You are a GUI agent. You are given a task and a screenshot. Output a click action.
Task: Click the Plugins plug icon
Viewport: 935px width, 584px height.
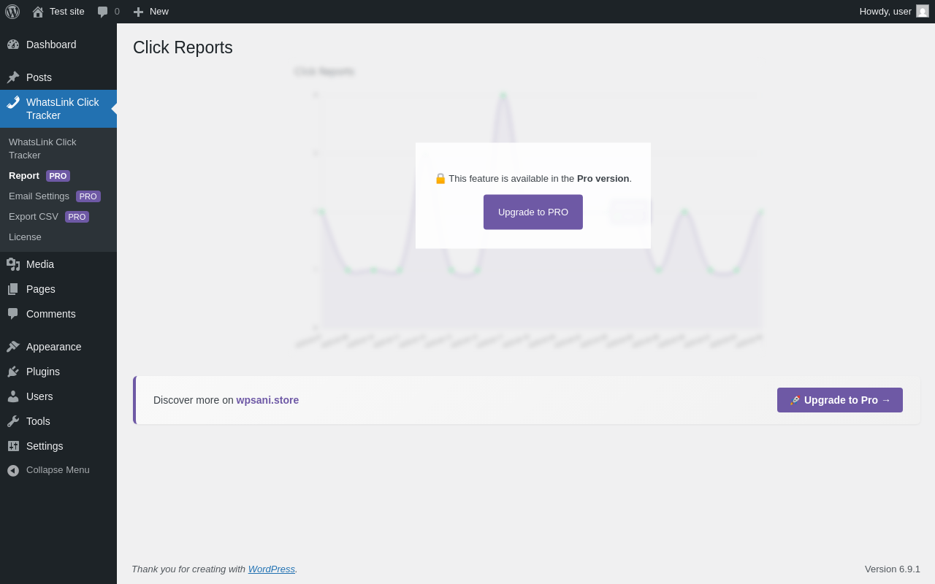pos(13,372)
